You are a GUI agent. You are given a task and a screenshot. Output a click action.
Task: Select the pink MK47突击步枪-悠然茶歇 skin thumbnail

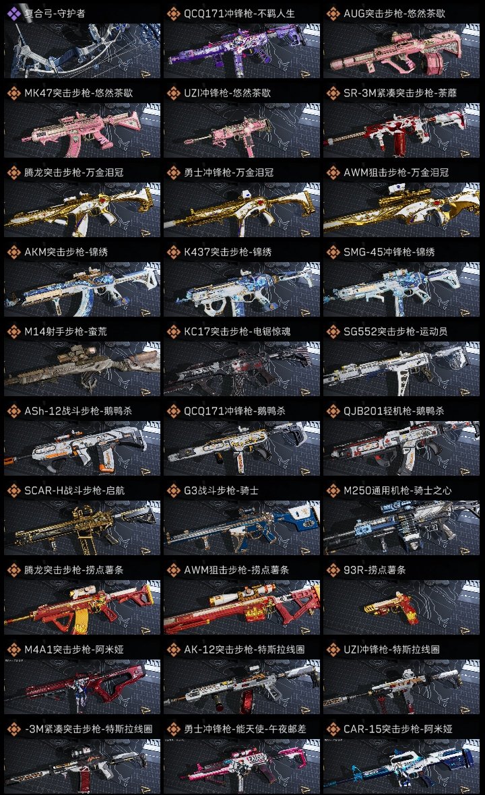point(82,131)
